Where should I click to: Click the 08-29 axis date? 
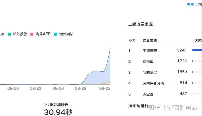(81, 88)
